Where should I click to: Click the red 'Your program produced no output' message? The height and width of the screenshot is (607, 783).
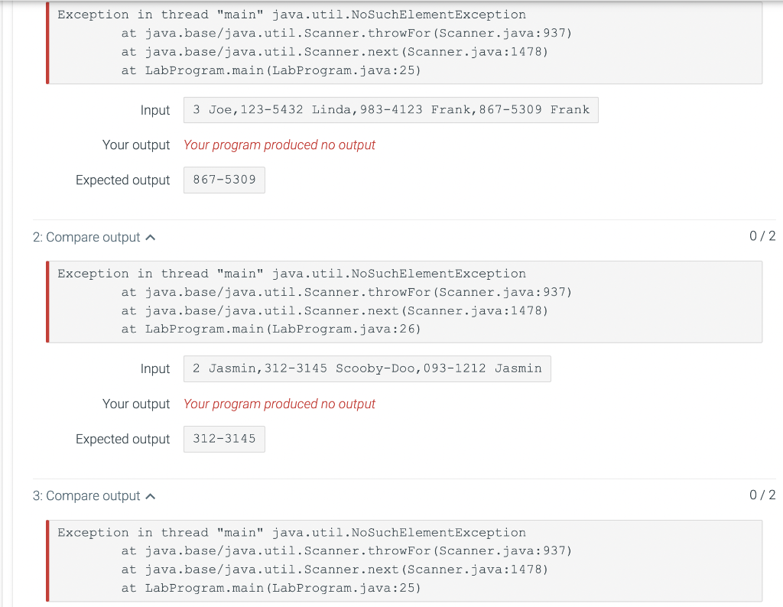(279, 144)
